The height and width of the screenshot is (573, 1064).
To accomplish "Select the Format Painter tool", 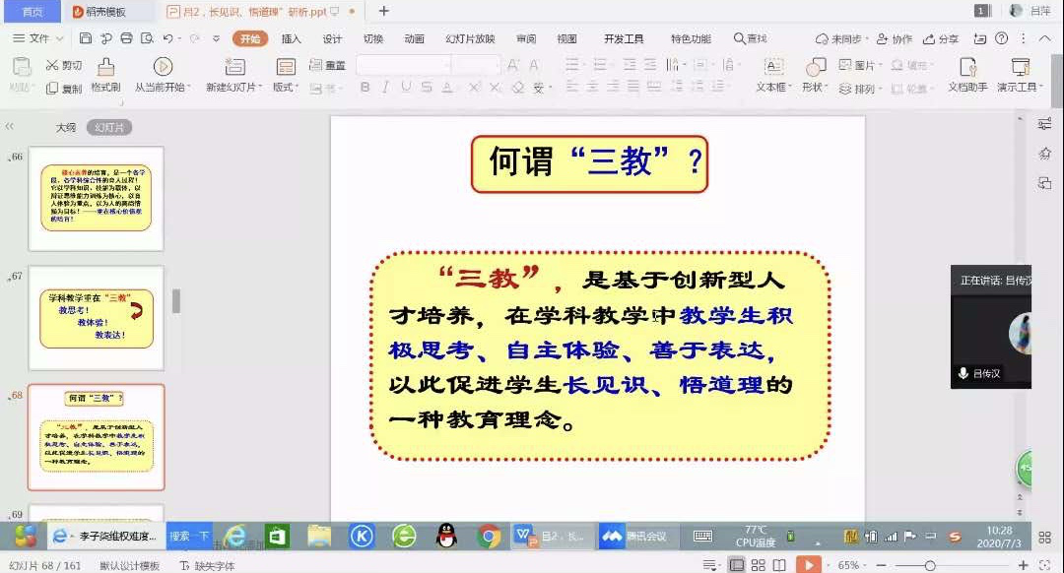I will click(105, 67).
